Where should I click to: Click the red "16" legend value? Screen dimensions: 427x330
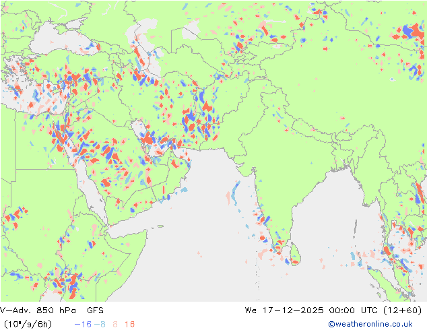129,324
